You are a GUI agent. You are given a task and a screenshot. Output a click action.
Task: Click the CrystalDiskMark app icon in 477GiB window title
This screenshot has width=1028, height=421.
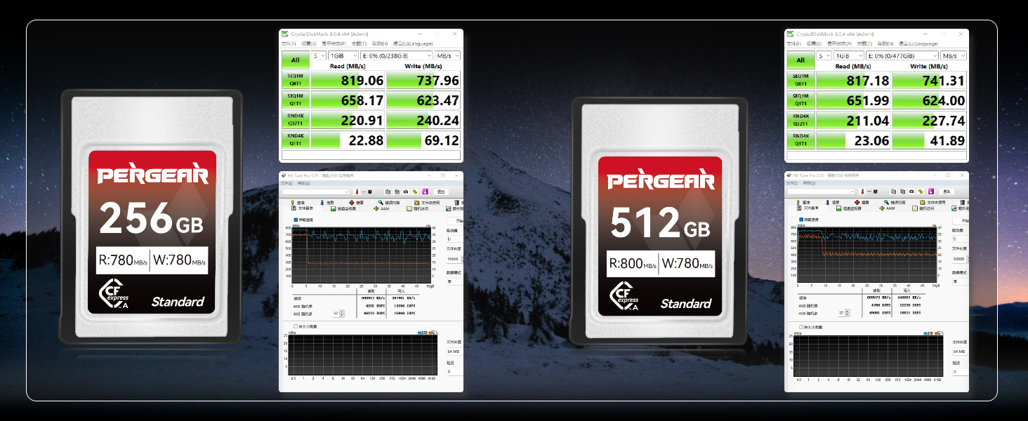(x=791, y=34)
